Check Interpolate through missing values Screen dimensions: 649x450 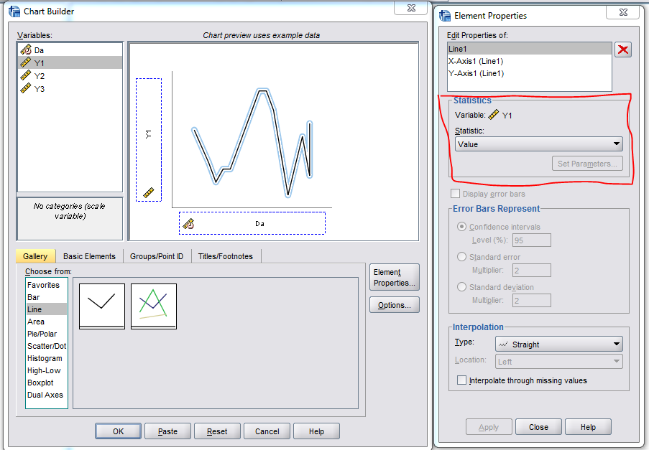pyautogui.click(x=462, y=380)
